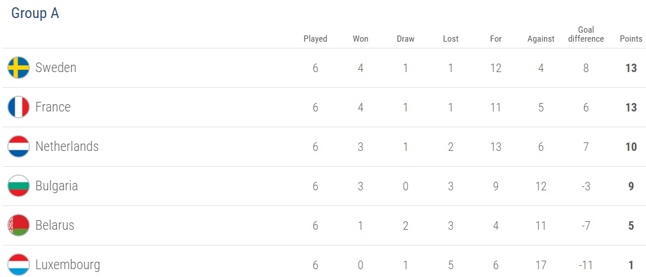
Task: Click the France flag icon
Action: coord(19,107)
